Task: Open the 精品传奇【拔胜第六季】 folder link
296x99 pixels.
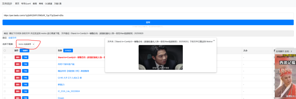Action: click(73, 71)
